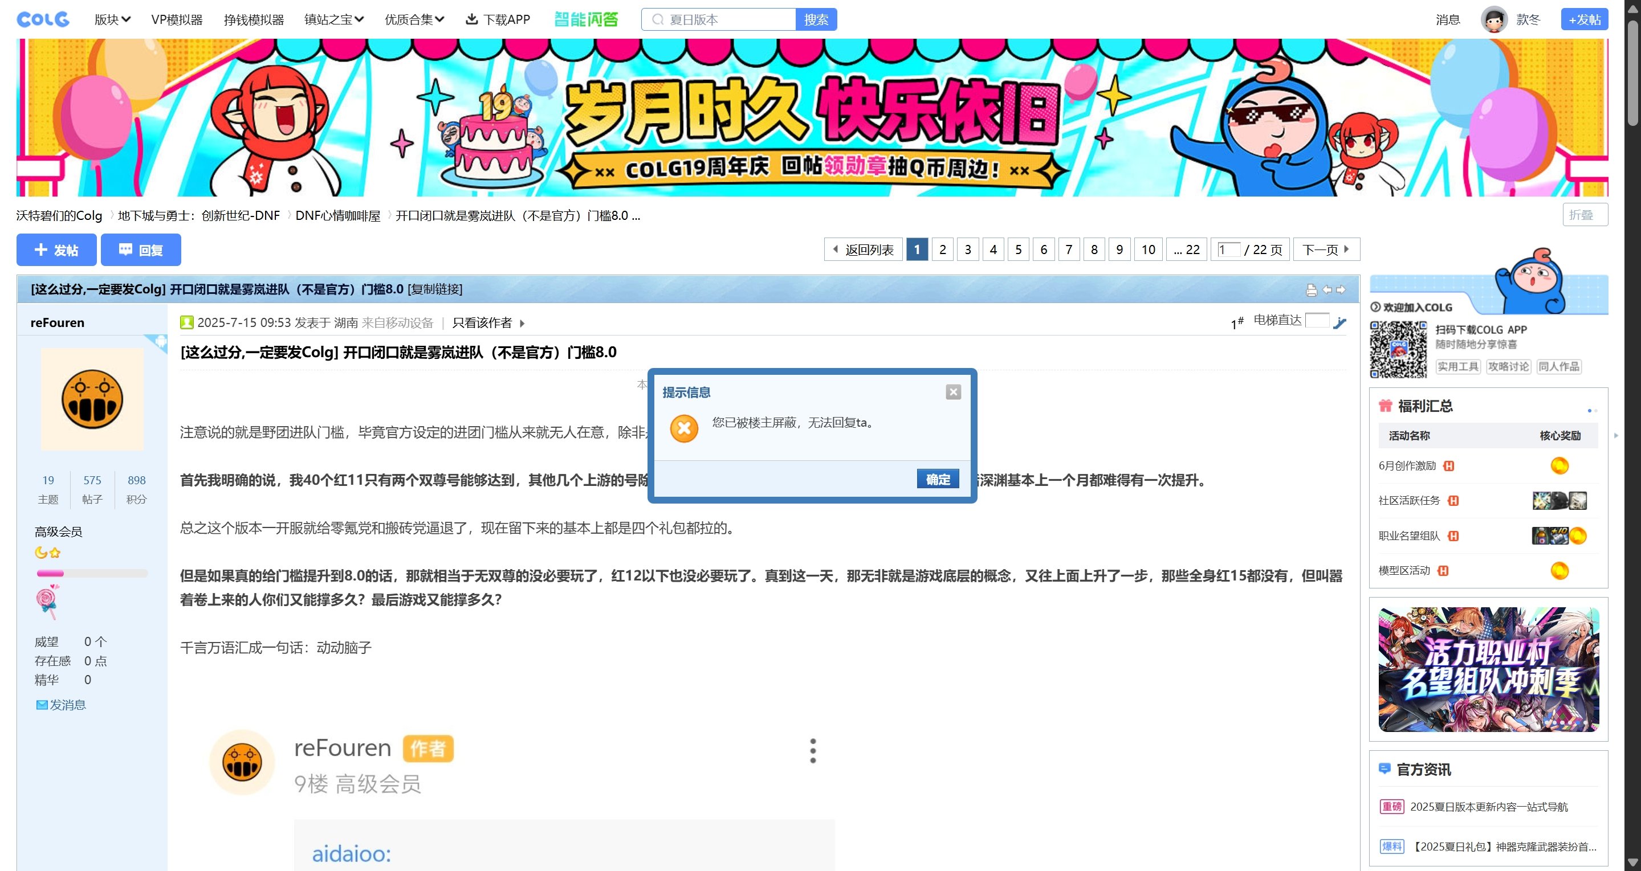Click 搜索 search button
Image resolution: width=1641 pixels, height=871 pixels.
pos(816,19)
